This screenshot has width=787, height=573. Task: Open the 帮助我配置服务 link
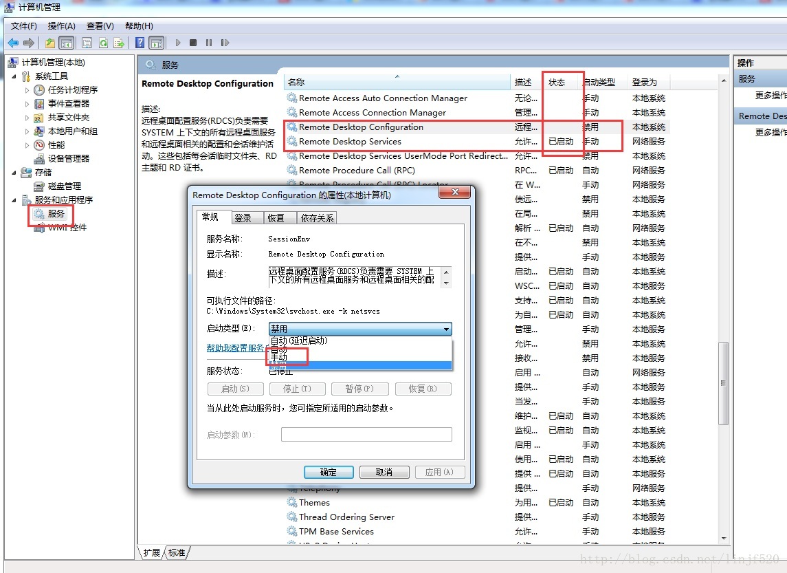[x=235, y=348]
